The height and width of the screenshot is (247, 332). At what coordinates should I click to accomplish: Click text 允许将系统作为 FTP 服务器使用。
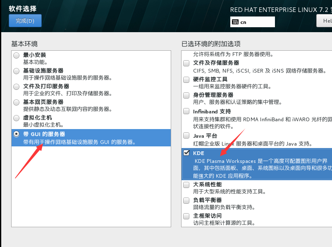[x=233, y=54]
